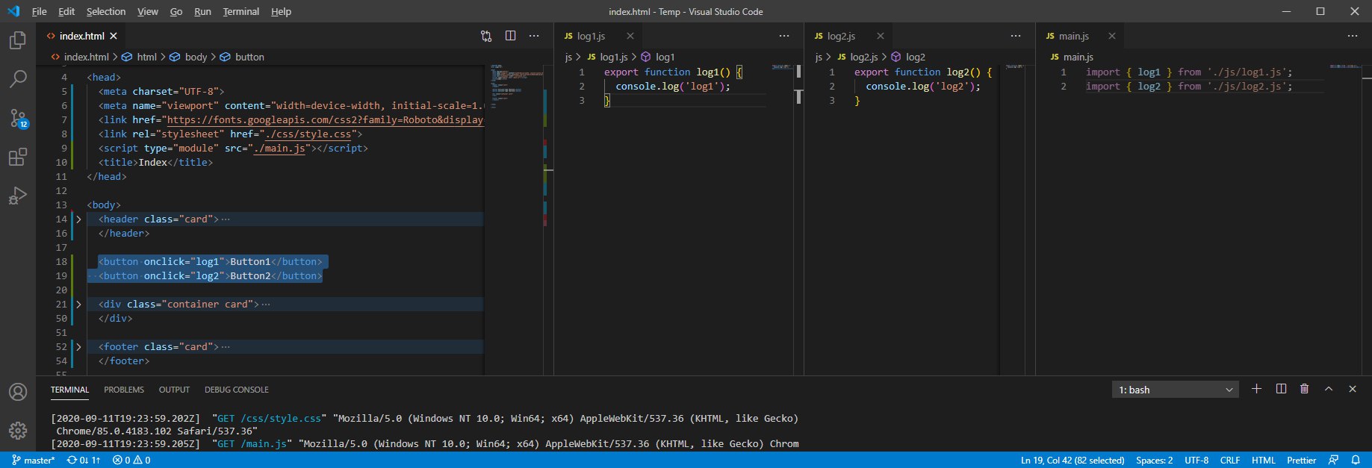
Task: Open More Actions for index.html editor group
Action: [534, 36]
